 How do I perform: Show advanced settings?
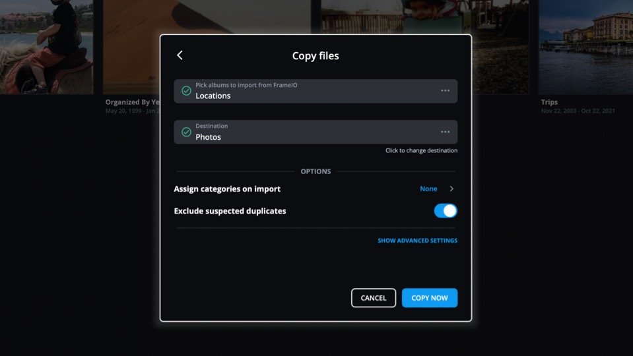[x=417, y=240]
